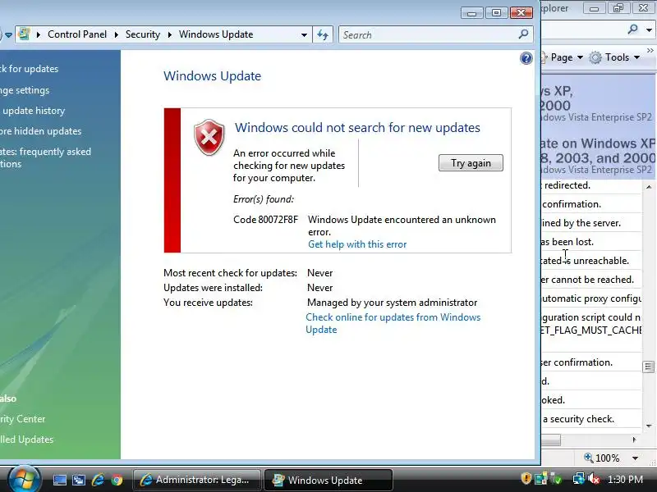This screenshot has height=492, width=657.
Task: Click the red shield error icon
Action: 209,137
